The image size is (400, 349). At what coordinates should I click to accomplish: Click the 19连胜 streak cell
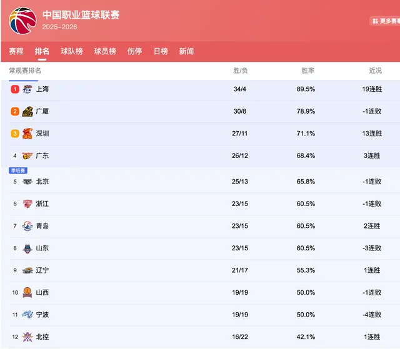(x=372, y=89)
